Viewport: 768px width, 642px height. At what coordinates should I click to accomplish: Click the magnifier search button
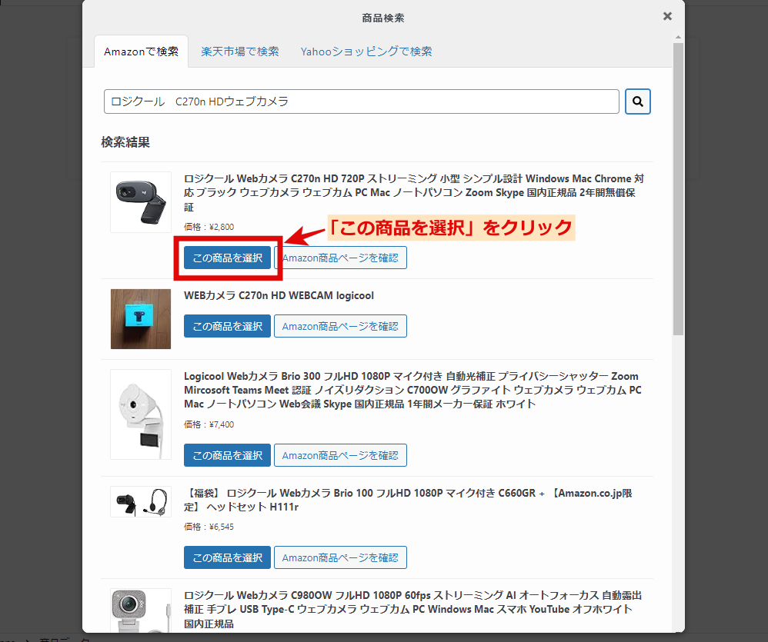tap(637, 101)
